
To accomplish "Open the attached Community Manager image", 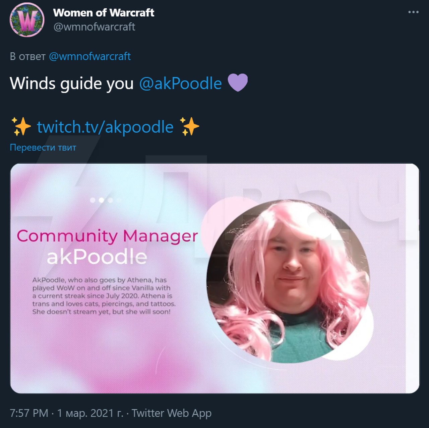I will (214, 278).
